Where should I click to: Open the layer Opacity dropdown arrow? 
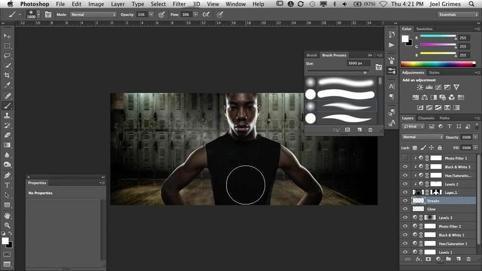(x=476, y=137)
